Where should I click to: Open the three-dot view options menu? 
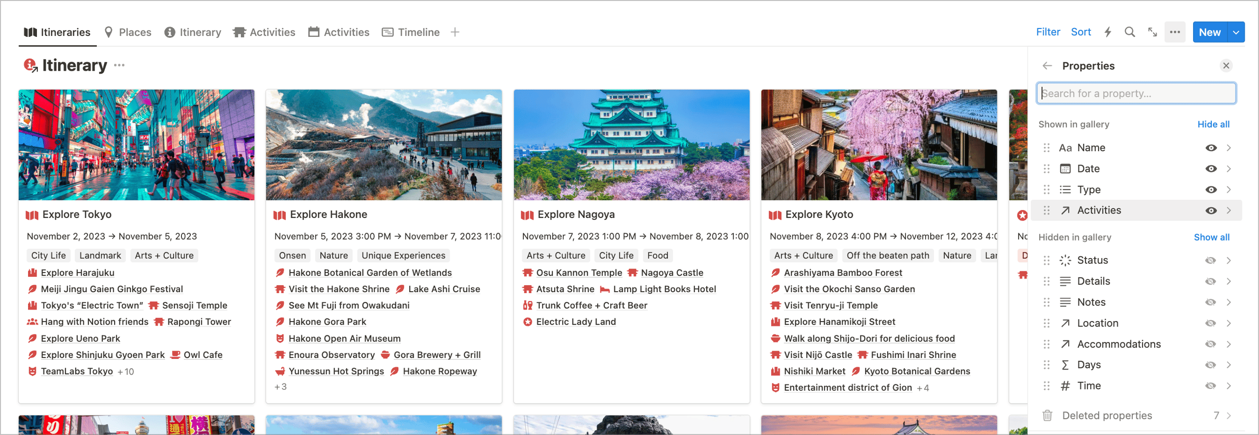[x=1175, y=32]
